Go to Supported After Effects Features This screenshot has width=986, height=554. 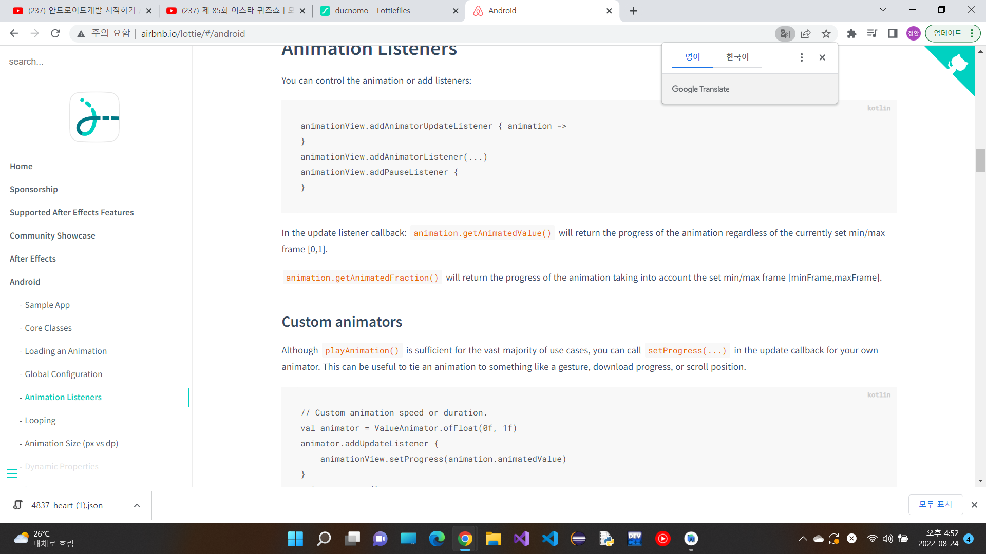(71, 212)
